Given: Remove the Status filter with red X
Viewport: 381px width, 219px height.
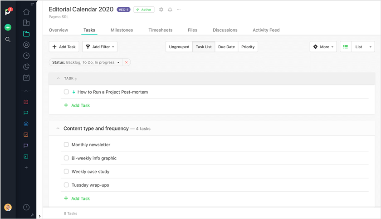Looking at the screenshot, I should [x=127, y=62].
